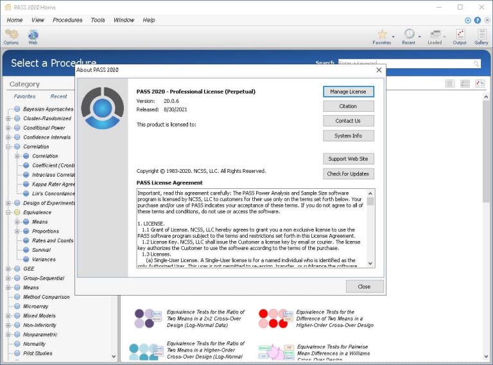
Task: Click scroll up arrow in license agreement box
Action: click(x=370, y=193)
